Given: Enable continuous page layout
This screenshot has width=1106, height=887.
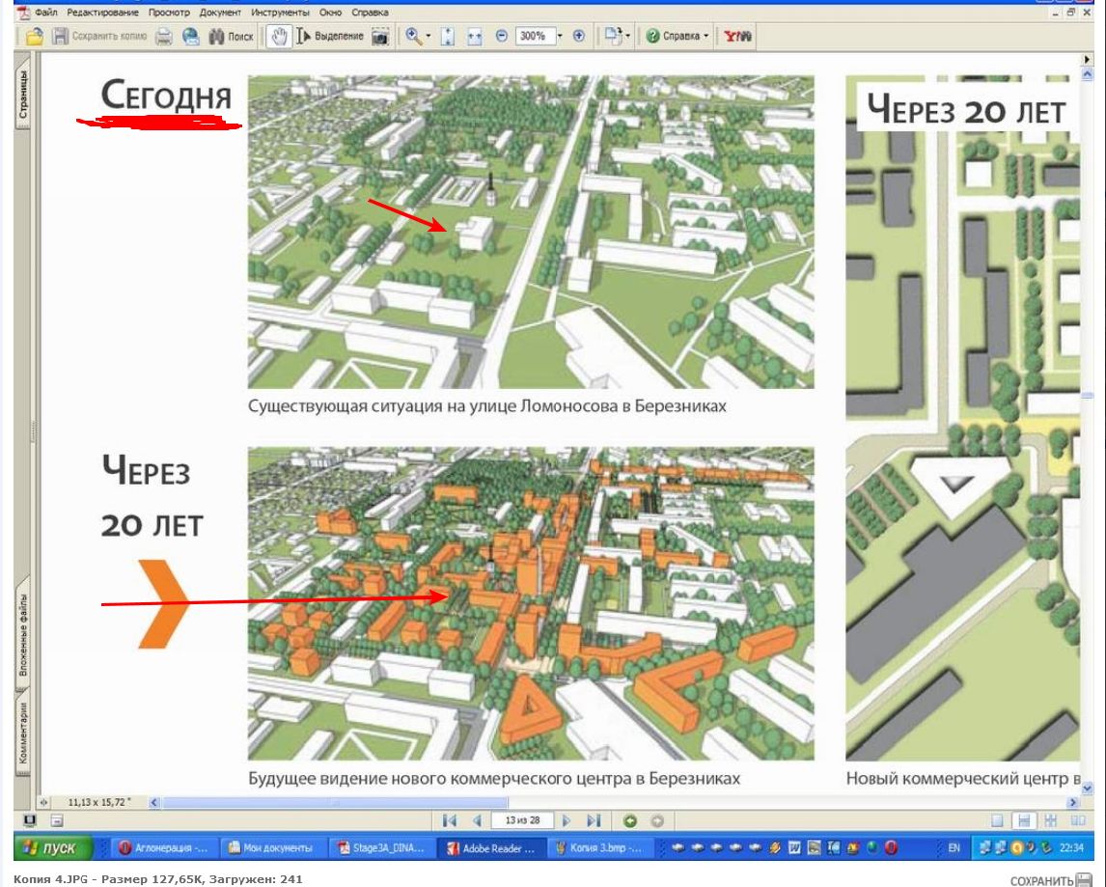Looking at the screenshot, I should coord(1024,820).
